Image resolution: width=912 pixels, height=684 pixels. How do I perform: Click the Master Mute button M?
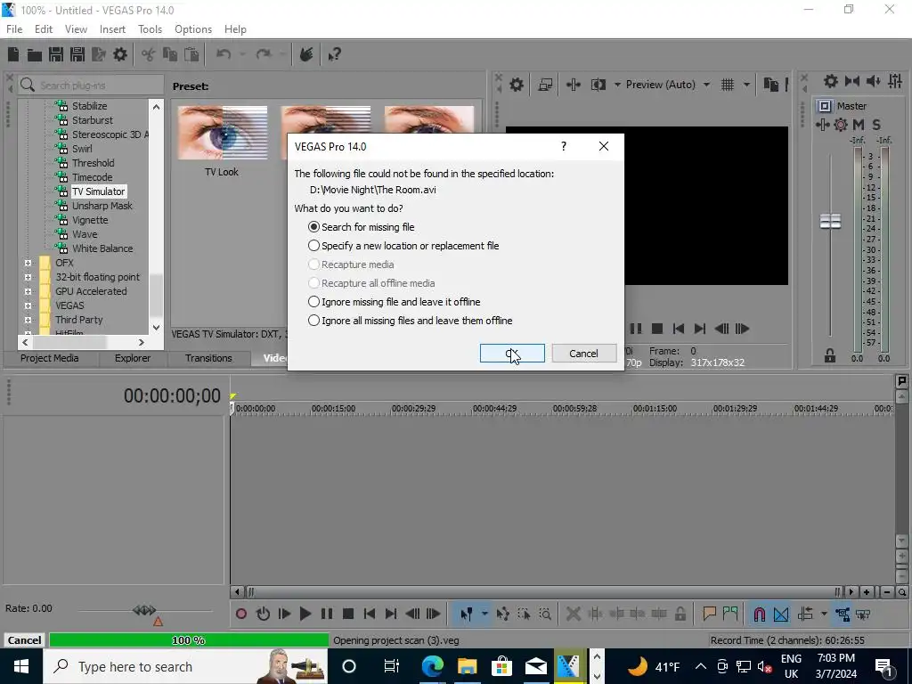coord(859,125)
